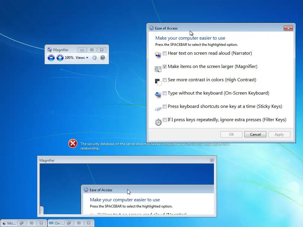Click the Mic... minimized window icon
Viewport: 303px width, 227px height.
[x=4, y=223]
